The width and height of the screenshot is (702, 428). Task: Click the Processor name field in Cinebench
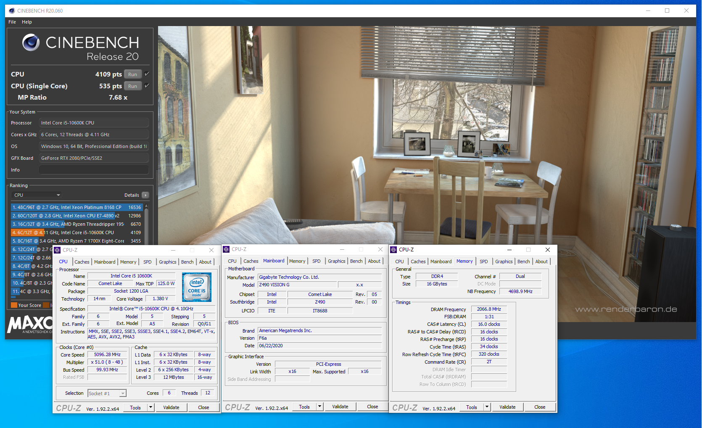click(94, 123)
